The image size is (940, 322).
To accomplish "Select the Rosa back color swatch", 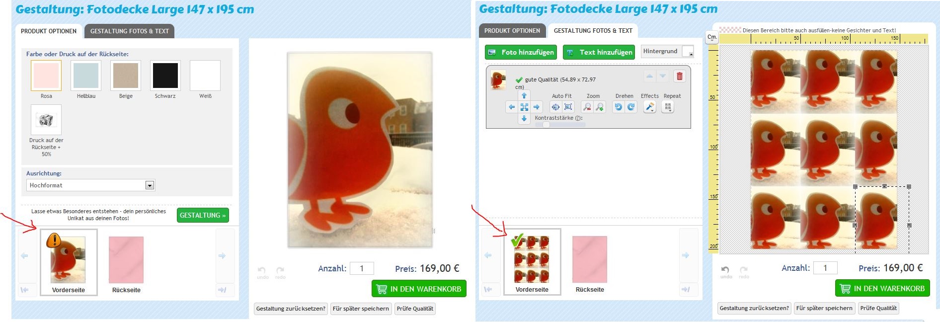I will pyautogui.click(x=46, y=76).
